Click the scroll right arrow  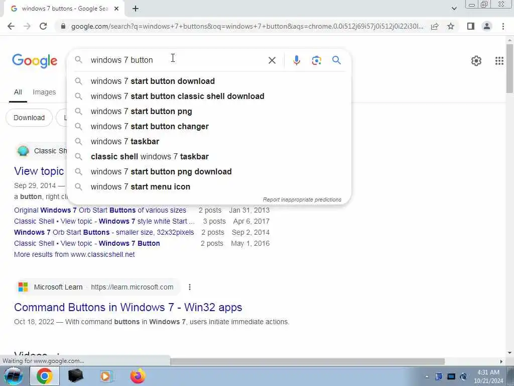click(x=501, y=362)
